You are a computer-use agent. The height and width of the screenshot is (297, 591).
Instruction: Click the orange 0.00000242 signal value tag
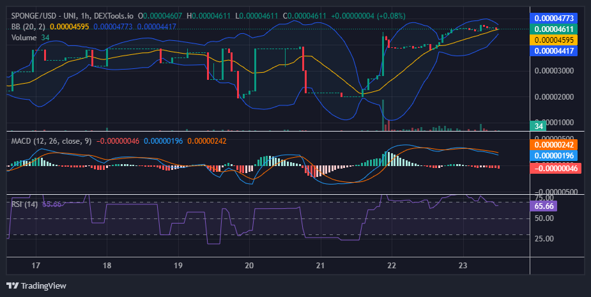click(554, 145)
